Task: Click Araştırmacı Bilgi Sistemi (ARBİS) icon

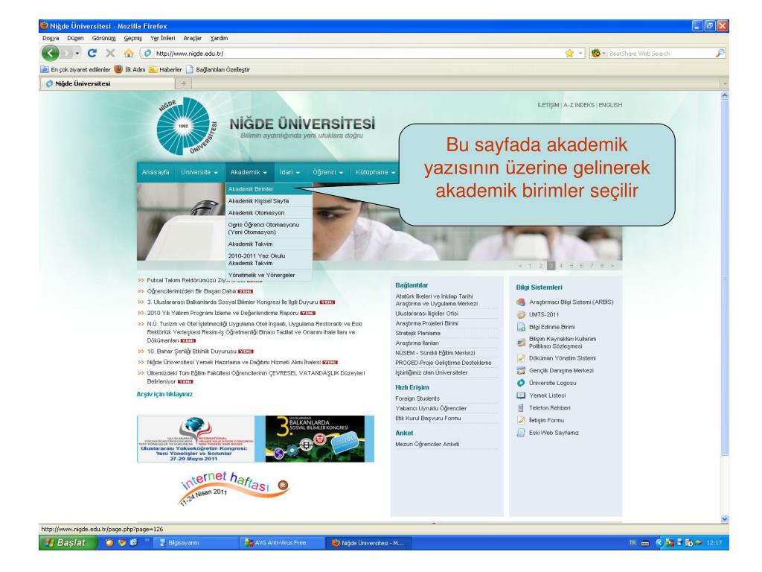Action: coord(521,302)
